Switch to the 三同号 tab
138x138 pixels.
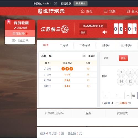tap(105, 45)
